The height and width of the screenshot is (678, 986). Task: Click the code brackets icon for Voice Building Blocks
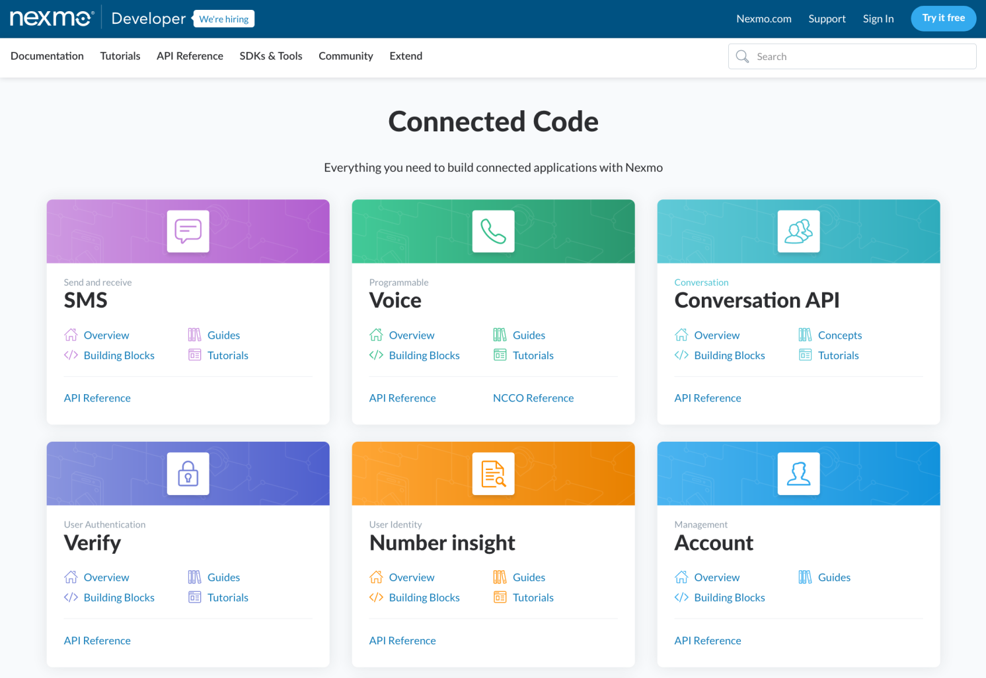pos(376,355)
